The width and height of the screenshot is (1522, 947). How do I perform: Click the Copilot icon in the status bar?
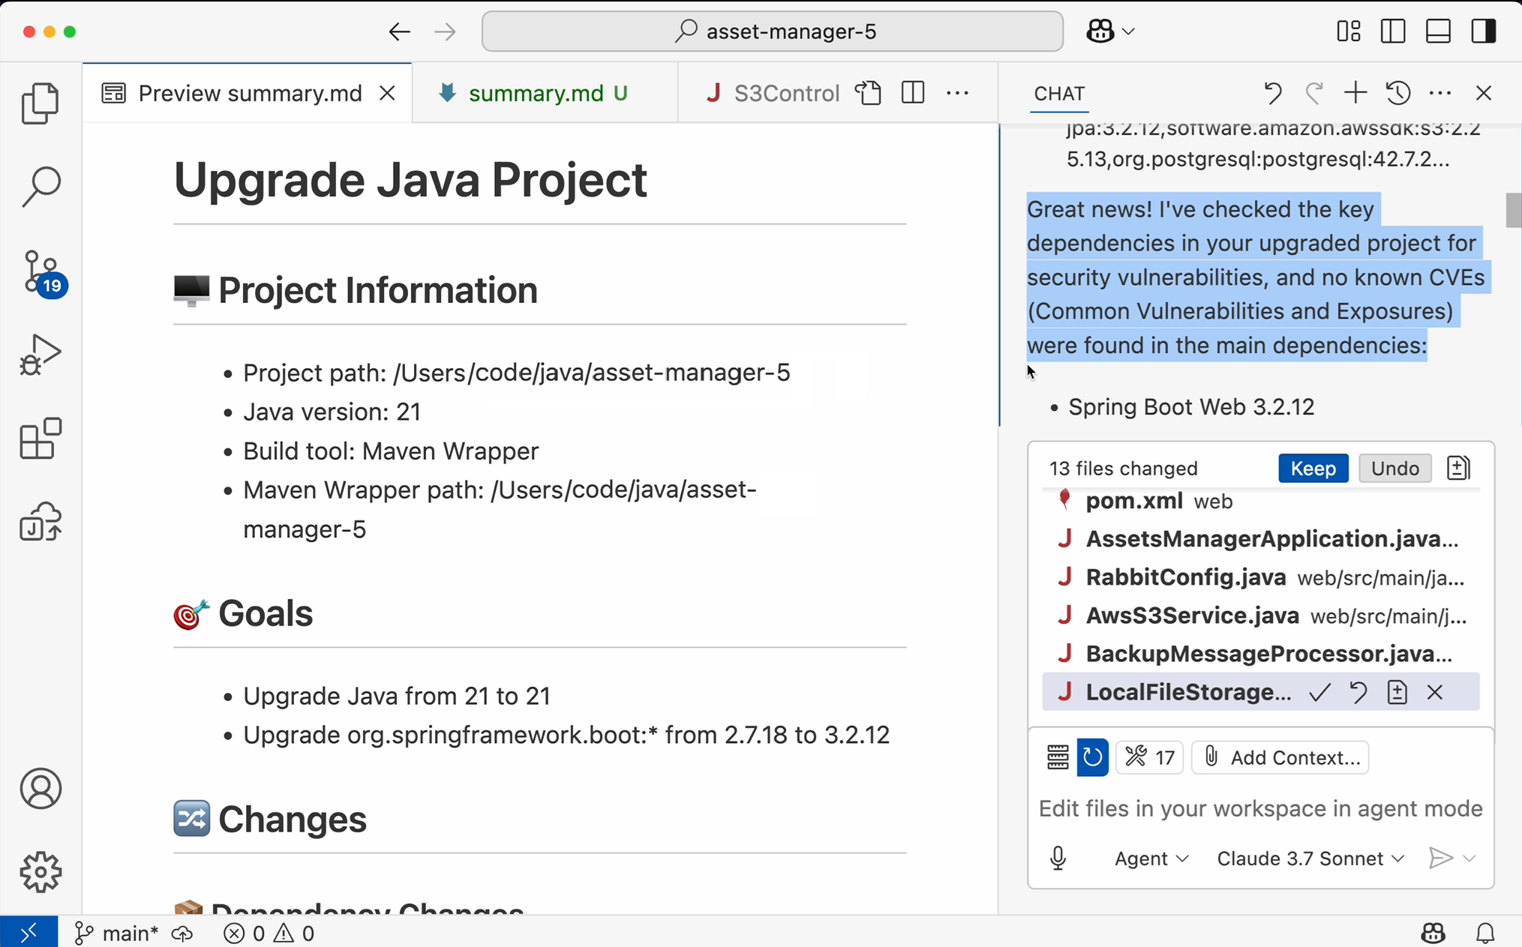[x=1433, y=932]
